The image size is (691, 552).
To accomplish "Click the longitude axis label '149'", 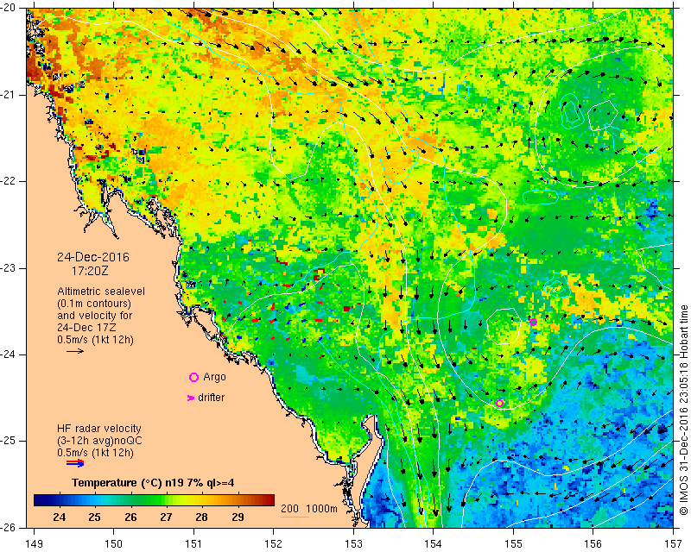I will (x=35, y=544).
